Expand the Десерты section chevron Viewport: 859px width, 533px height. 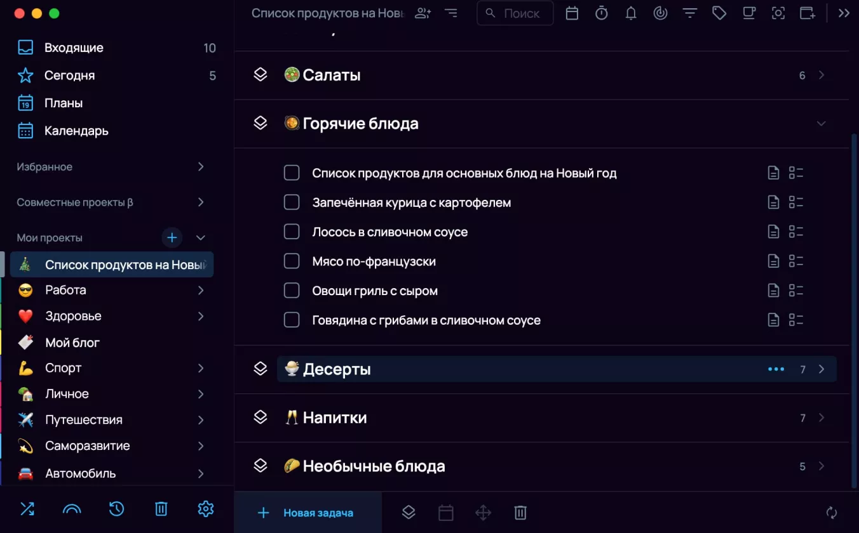coord(822,369)
